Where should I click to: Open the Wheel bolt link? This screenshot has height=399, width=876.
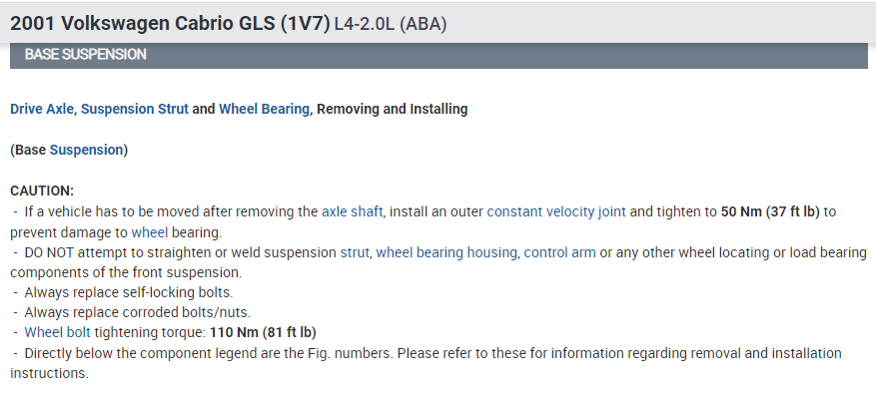(64, 332)
